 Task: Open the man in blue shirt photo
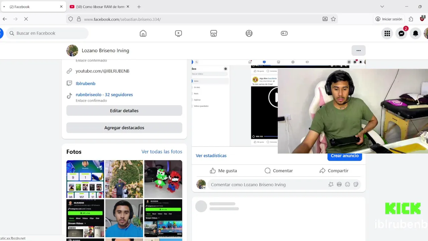tap(124, 218)
